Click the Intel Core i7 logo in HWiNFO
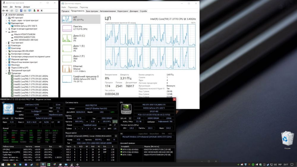297x167 pixels. (8, 109)
